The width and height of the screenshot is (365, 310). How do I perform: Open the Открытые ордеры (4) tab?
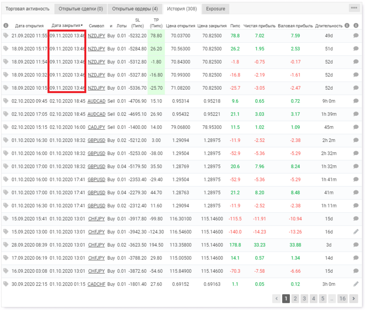coord(135,9)
